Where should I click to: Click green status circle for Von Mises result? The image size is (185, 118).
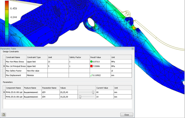[x=91, y=62]
